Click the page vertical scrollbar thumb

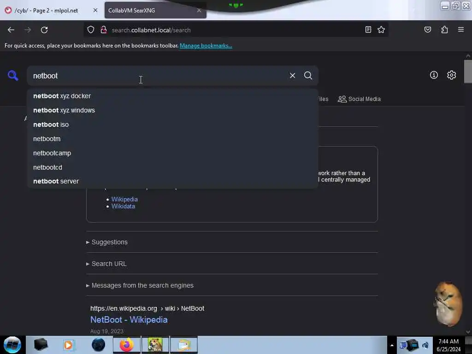pos(468,71)
